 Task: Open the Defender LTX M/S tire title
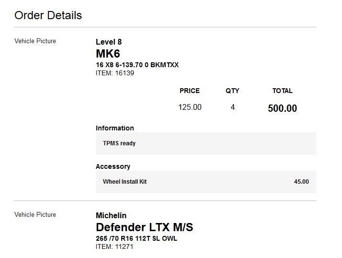click(144, 227)
